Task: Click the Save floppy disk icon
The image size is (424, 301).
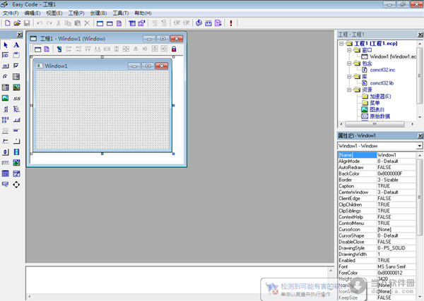Action: pos(27,23)
